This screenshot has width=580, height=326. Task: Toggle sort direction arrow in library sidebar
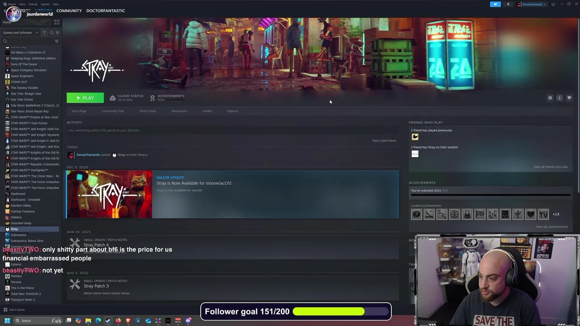coord(44,33)
